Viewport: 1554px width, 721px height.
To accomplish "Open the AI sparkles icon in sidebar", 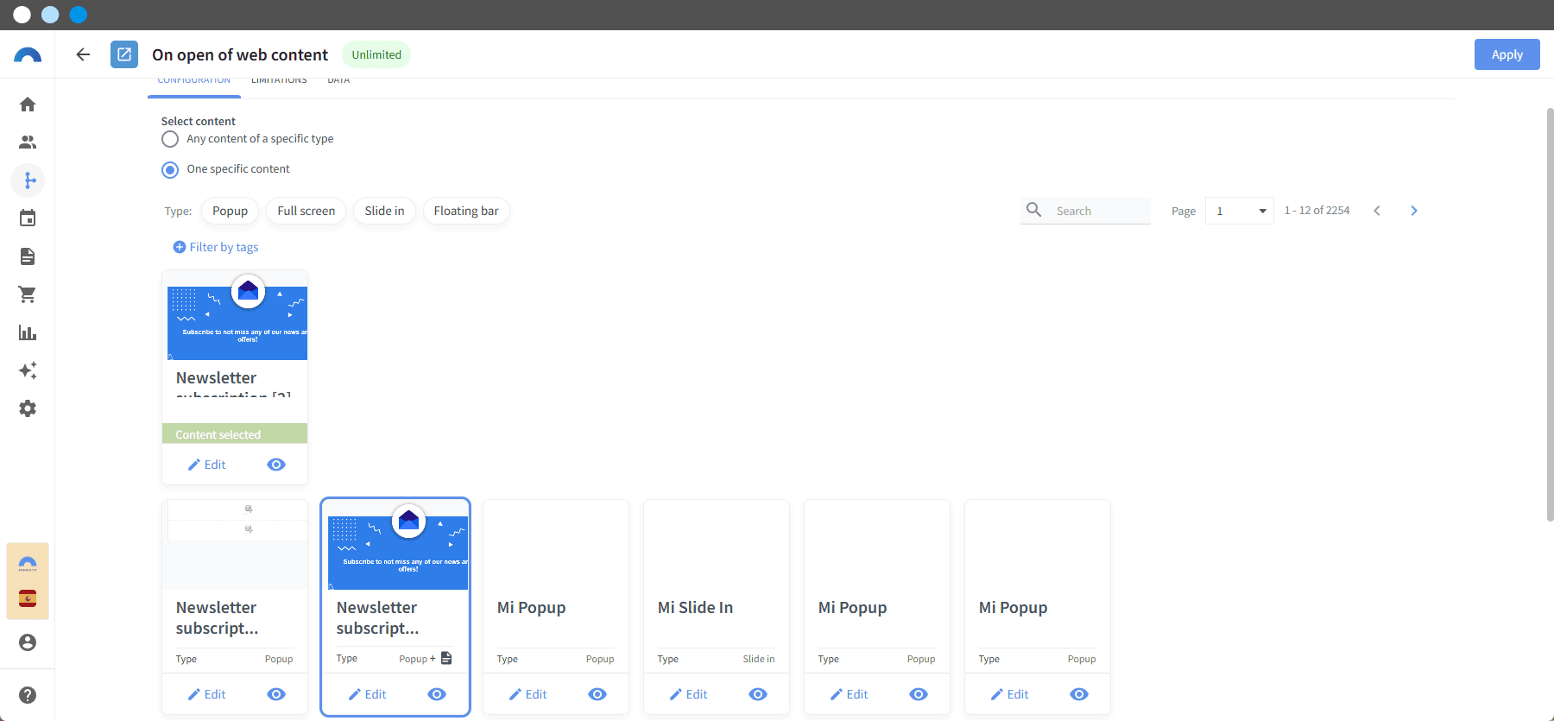I will point(28,370).
